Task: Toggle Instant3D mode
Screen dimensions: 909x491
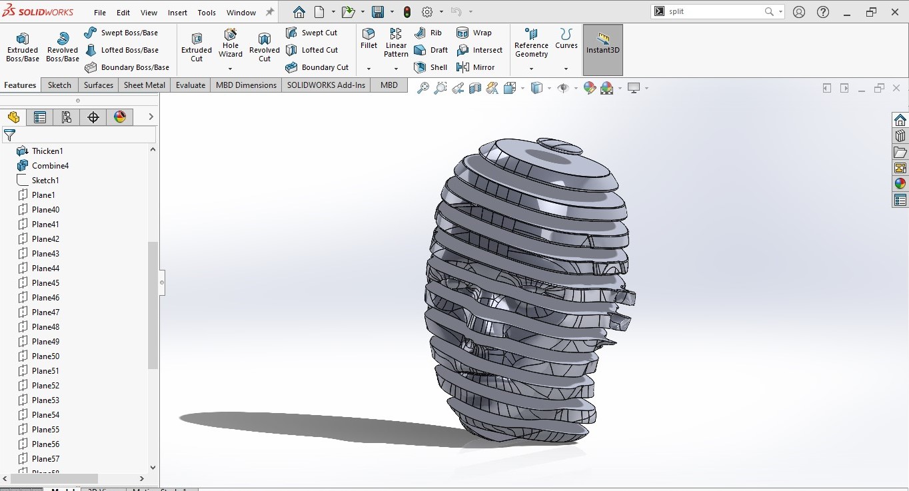Action: pos(603,50)
